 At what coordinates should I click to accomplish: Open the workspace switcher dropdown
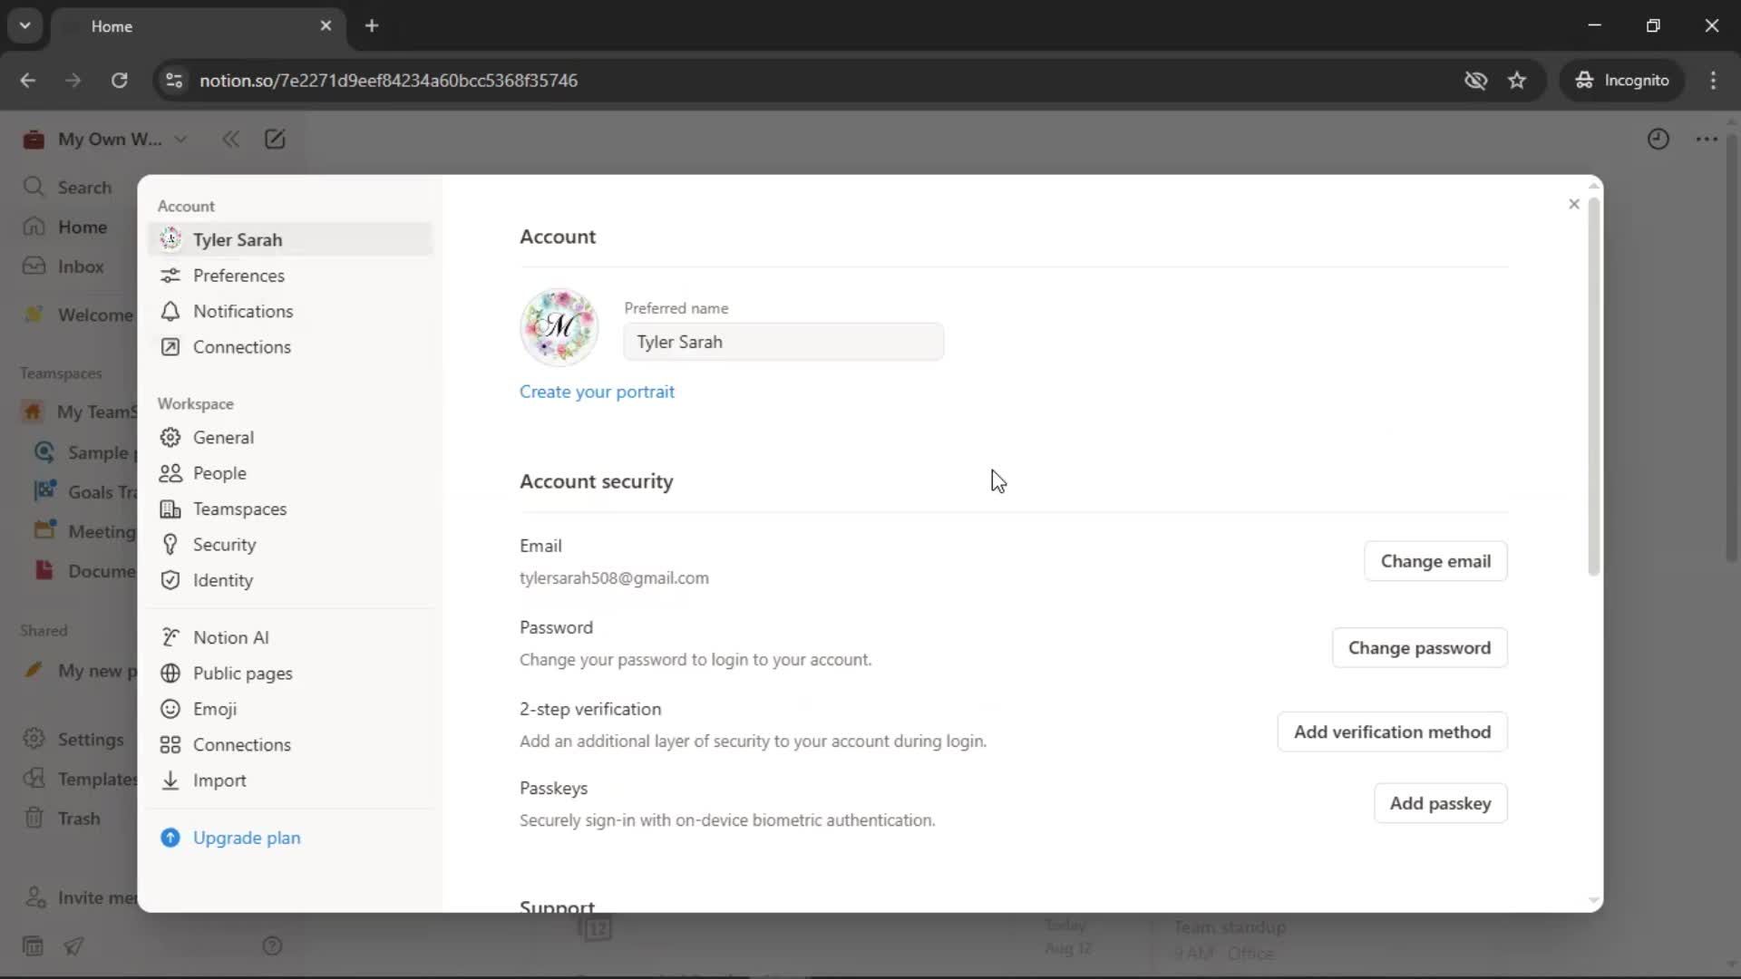click(x=106, y=139)
